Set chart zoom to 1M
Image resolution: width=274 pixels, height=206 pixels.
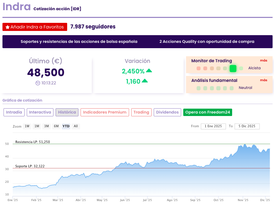(x=37, y=126)
